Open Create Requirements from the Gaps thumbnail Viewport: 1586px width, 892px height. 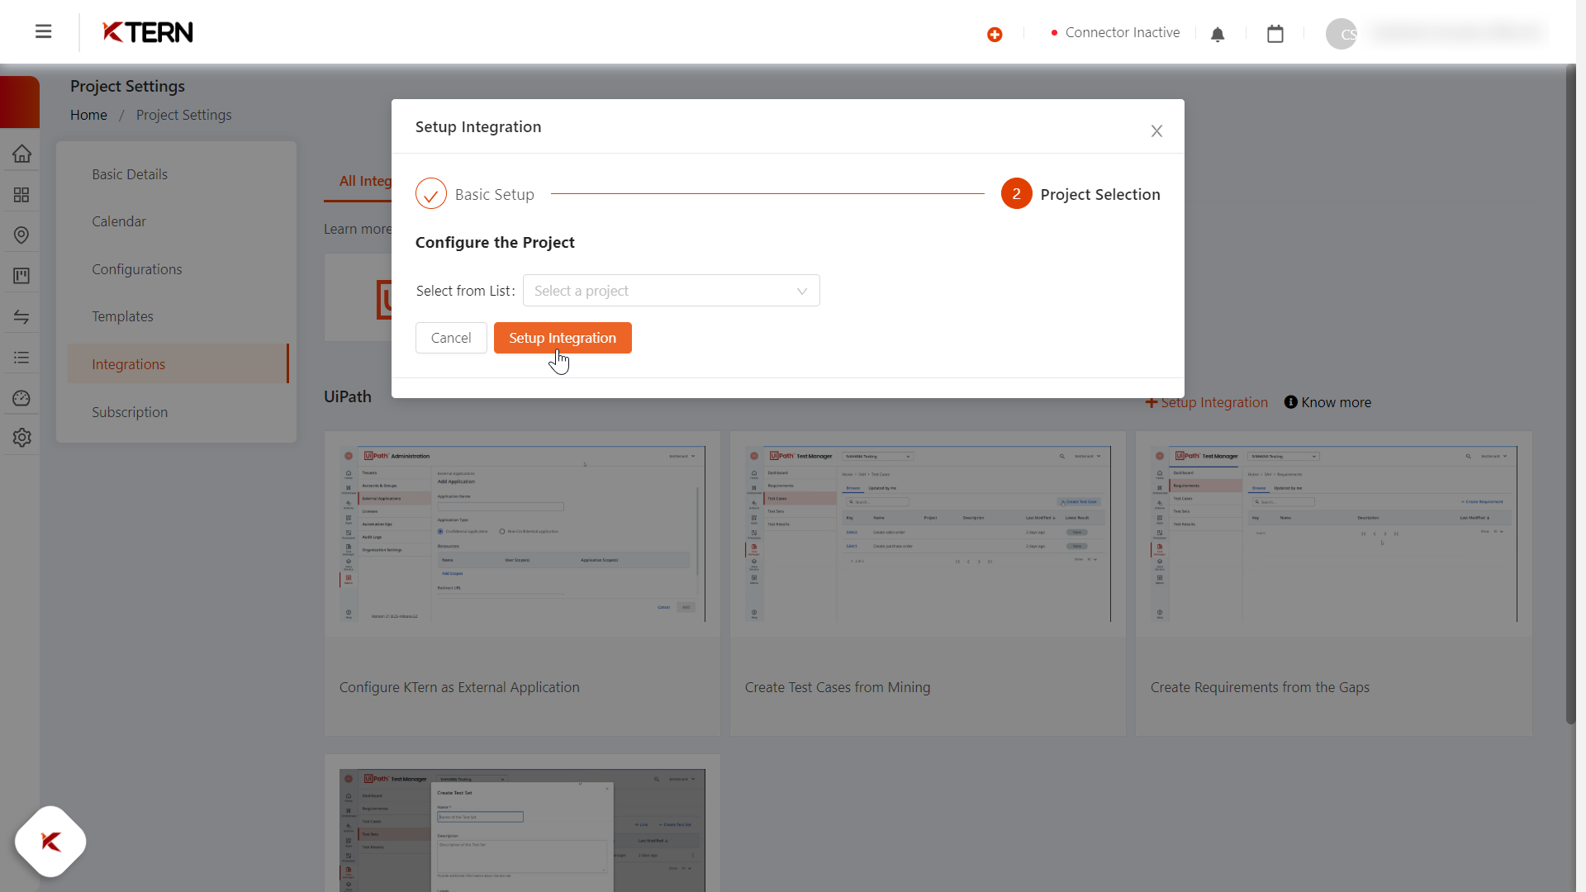tap(1333, 534)
